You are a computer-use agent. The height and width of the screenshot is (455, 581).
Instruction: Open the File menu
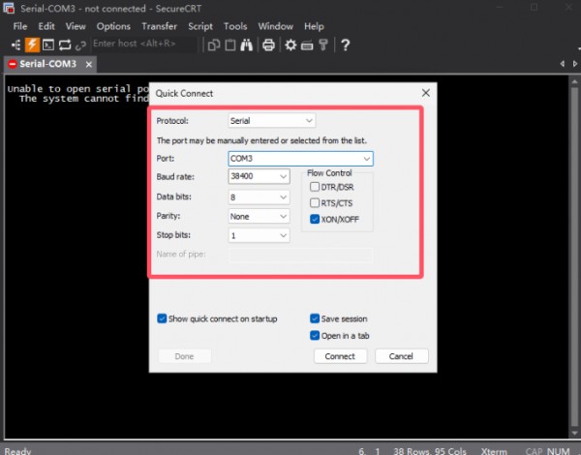(20, 26)
